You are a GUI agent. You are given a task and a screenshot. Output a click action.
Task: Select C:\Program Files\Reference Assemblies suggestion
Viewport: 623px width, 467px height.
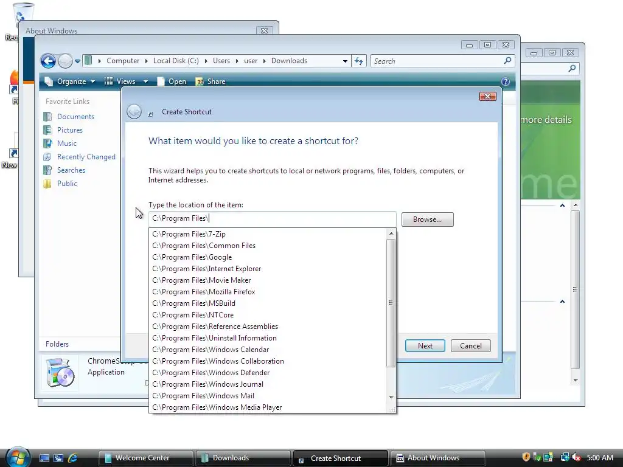pos(268,327)
